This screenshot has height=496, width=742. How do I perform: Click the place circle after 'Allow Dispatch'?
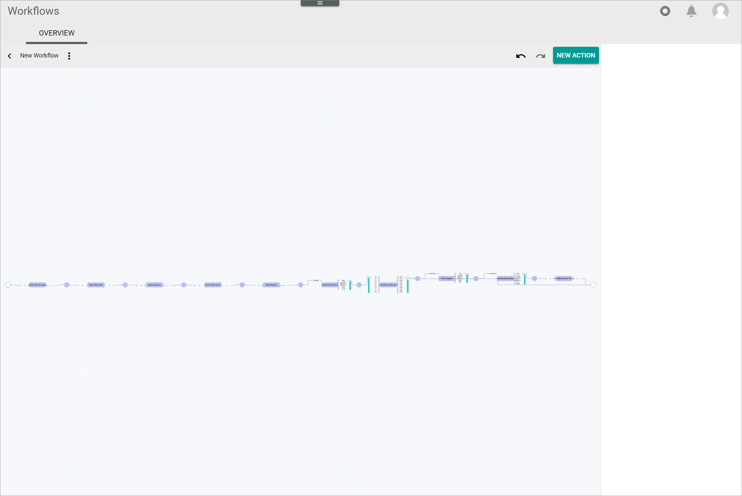pyautogui.click(x=476, y=279)
